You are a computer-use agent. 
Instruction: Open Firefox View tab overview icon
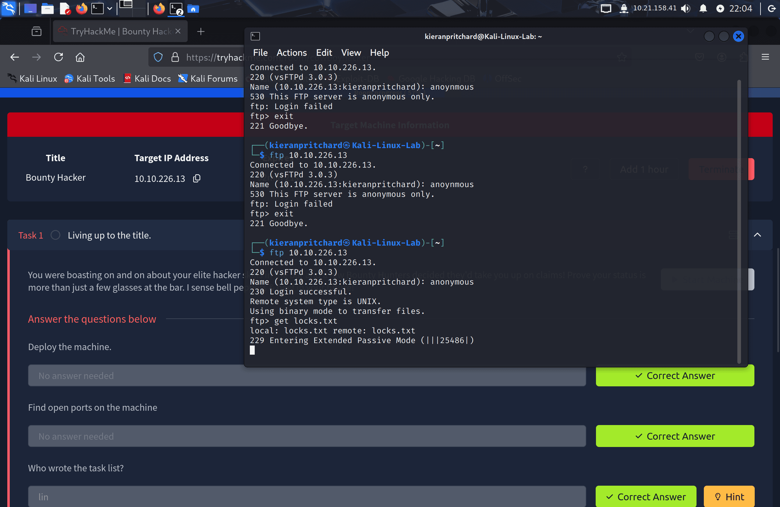tap(36, 31)
